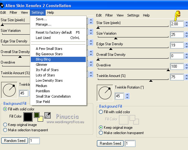Click right Size Variation slider thumb
The height and width of the screenshot is (150, 188).
point(116,38)
